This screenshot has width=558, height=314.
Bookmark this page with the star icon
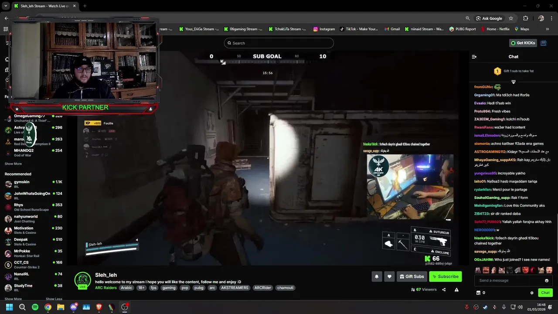point(511,18)
